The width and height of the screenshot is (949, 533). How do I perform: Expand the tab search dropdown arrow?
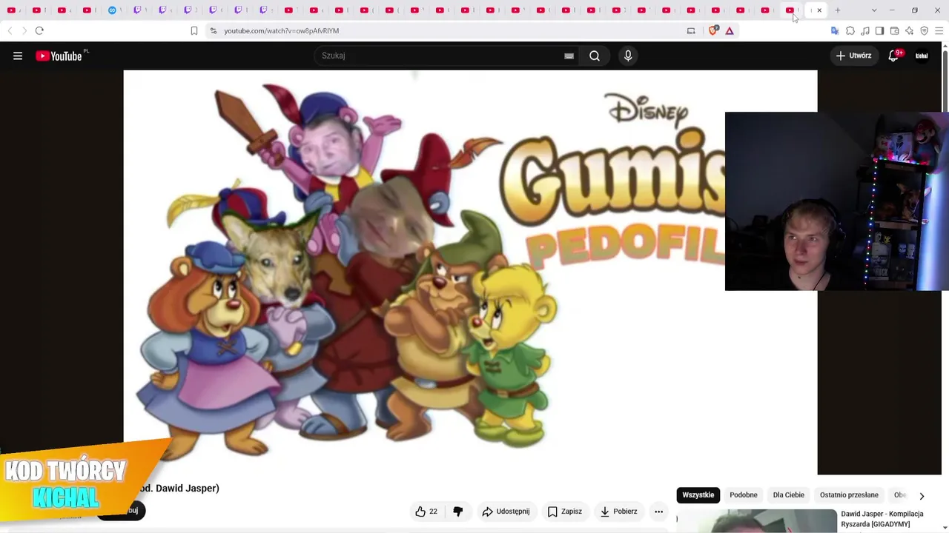pos(874,10)
